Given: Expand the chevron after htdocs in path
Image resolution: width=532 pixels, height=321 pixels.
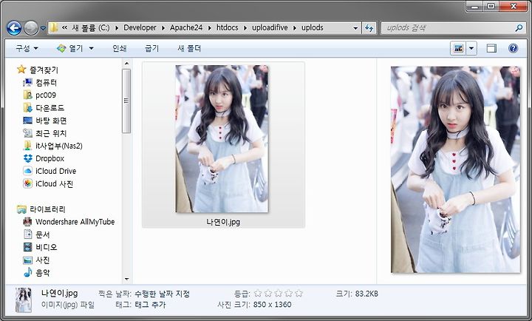Looking at the screenshot, I should (245, 28).
